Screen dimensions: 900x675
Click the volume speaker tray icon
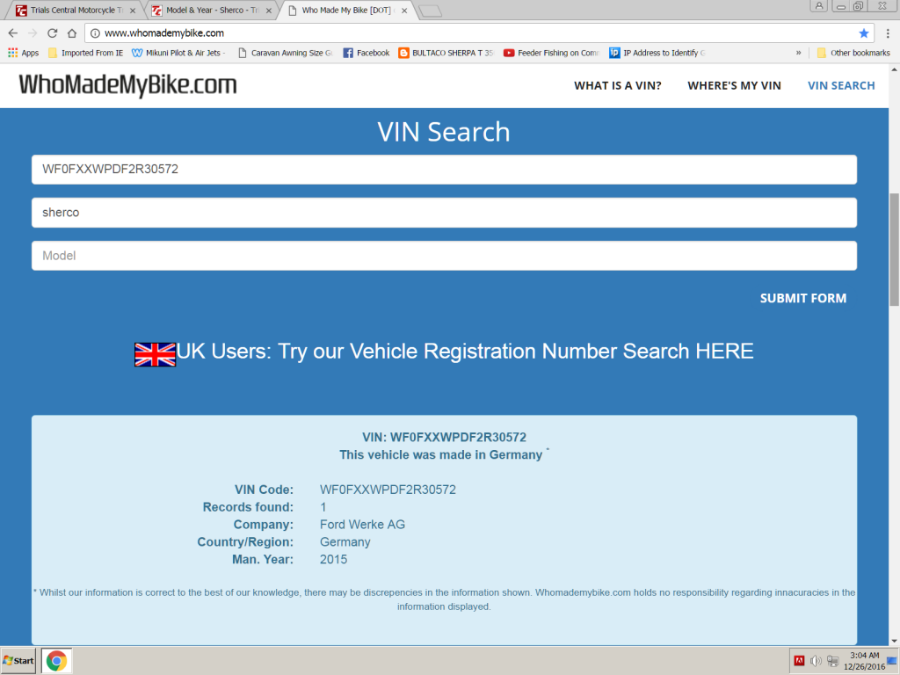pyautogui.click(x=815, y=660)
